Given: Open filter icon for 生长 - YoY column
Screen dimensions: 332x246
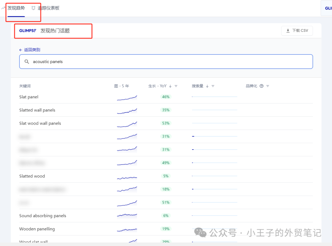Looking at the screenshot, I should [176, 86].
